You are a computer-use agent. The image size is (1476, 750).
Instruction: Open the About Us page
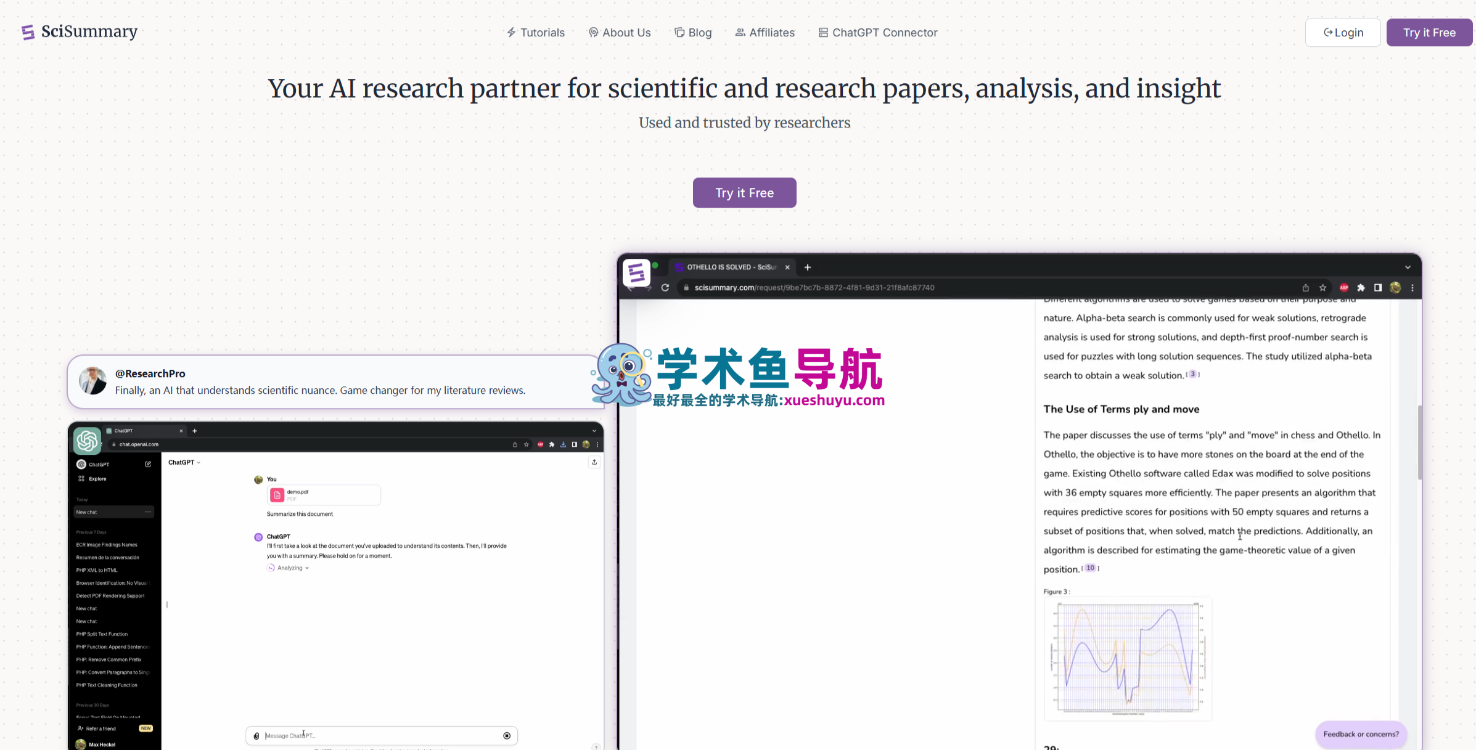619,33
